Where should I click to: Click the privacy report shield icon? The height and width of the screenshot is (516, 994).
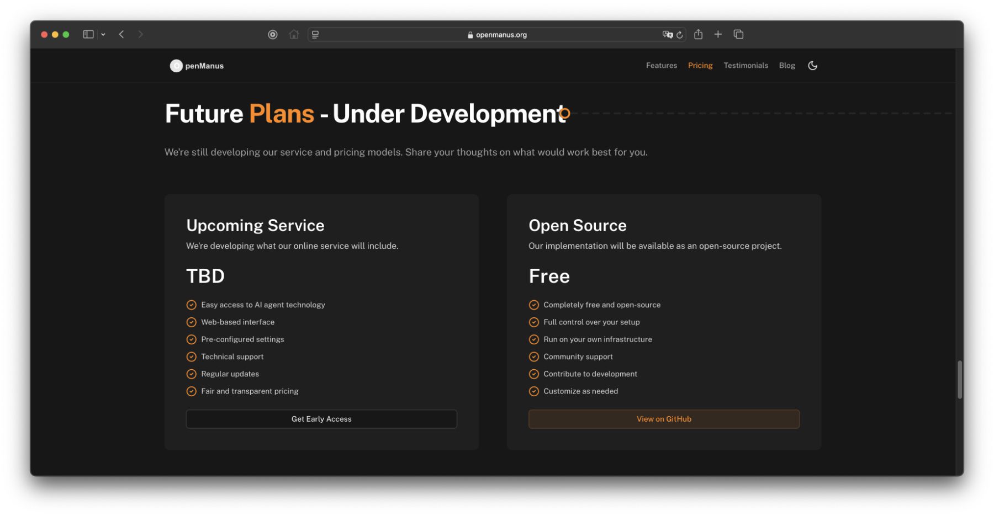(x=273, y=34)
